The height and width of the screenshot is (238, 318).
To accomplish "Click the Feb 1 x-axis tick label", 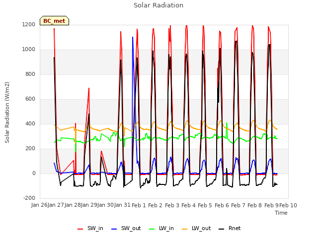I will click(139, 205).
